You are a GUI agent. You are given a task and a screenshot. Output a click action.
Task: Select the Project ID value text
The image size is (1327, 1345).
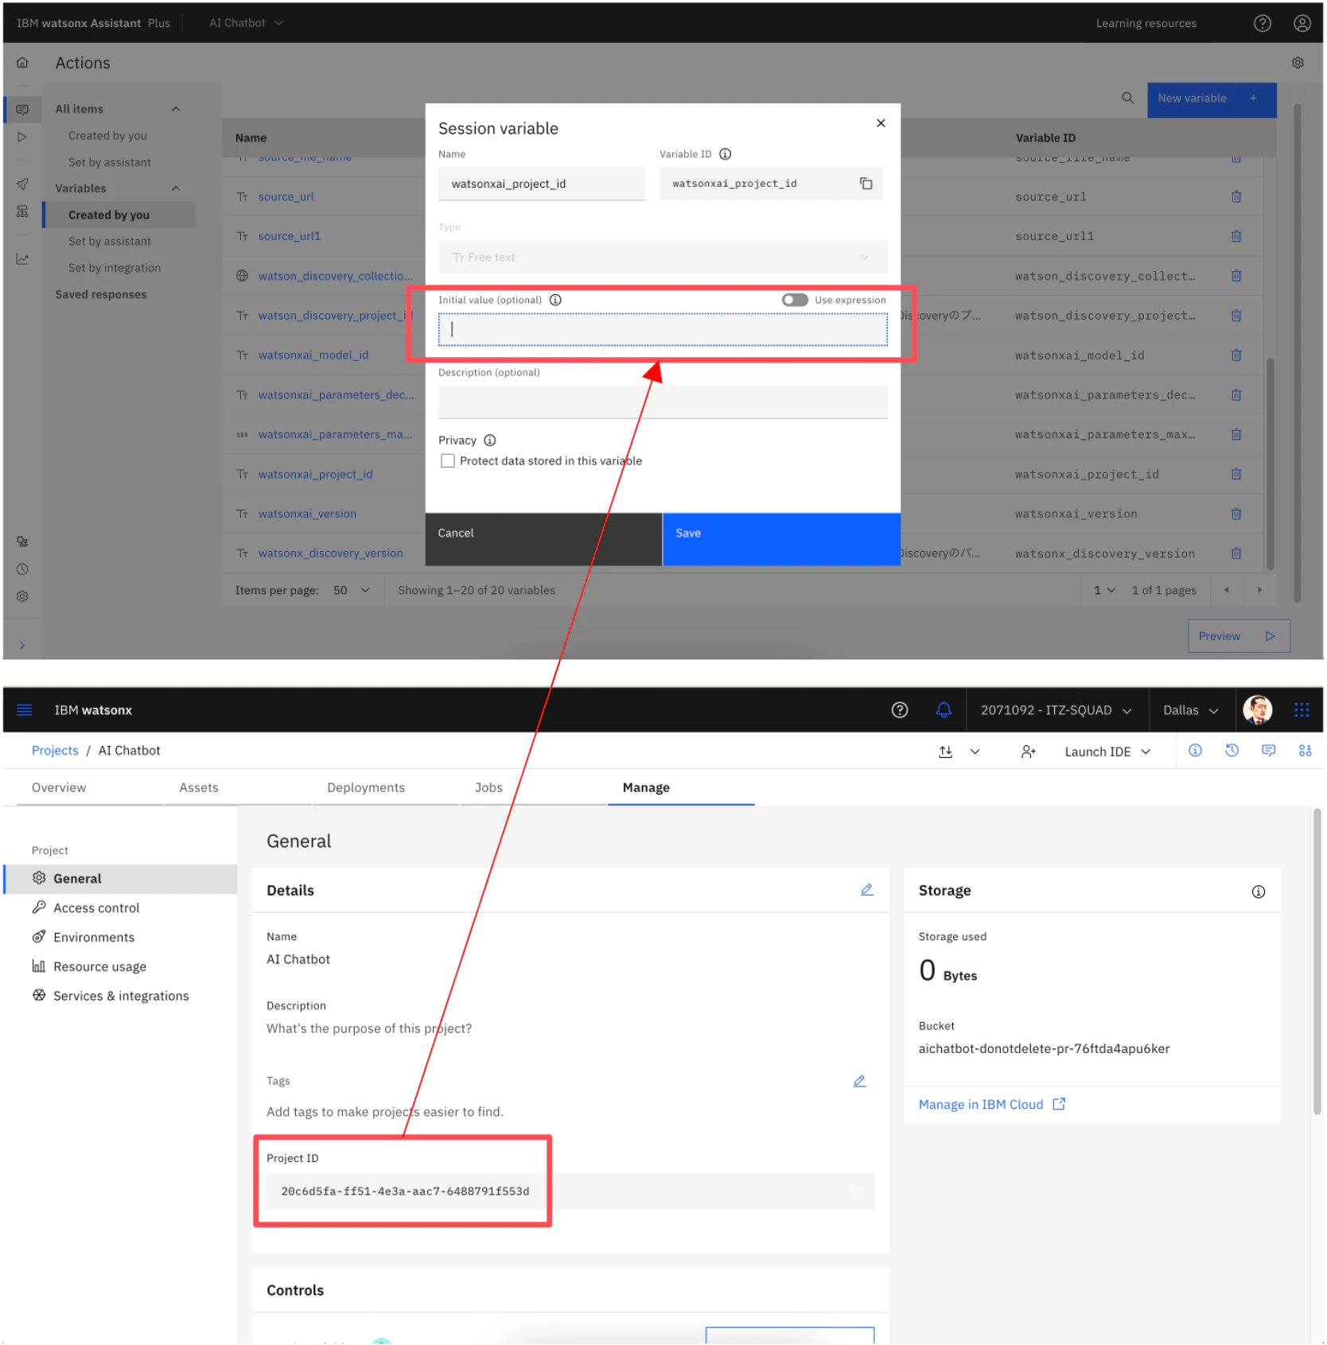[405, 1191]
